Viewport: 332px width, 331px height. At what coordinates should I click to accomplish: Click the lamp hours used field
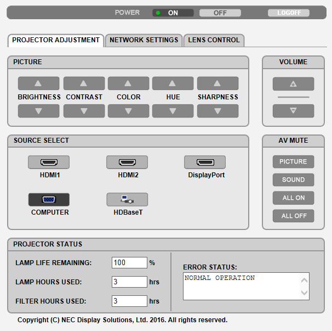pos(129,282)
